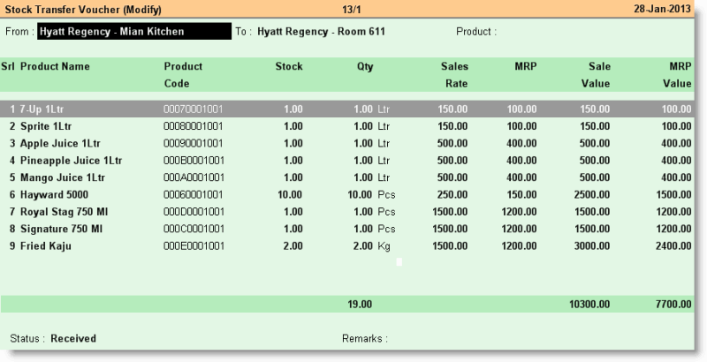Click Fried Kaju stock value 2.00
This screenshot has height=362, width=707.
point(293,245)
